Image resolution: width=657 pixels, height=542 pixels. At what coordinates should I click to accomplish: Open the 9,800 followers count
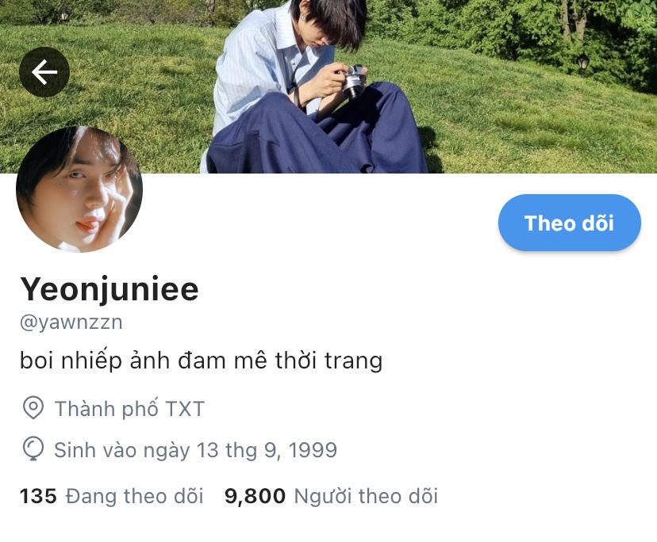pos(255,496)
